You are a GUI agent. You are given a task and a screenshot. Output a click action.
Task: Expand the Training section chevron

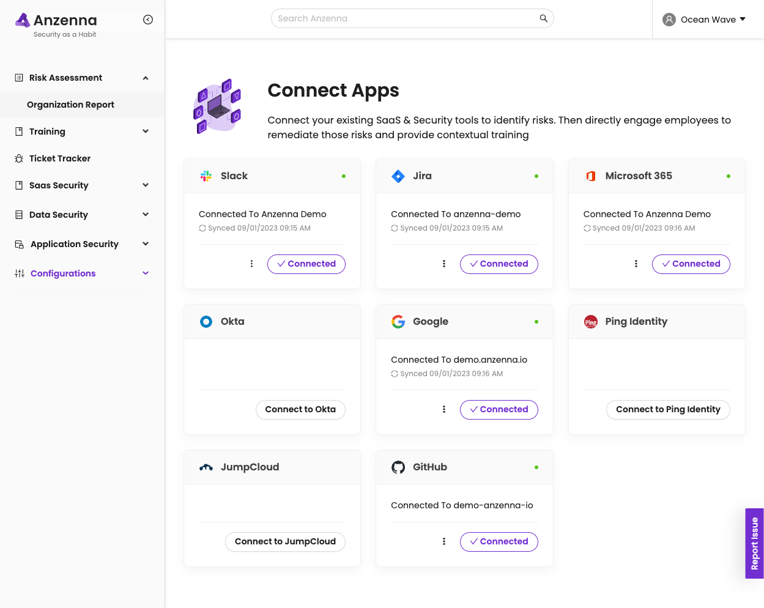pos(146,131)
